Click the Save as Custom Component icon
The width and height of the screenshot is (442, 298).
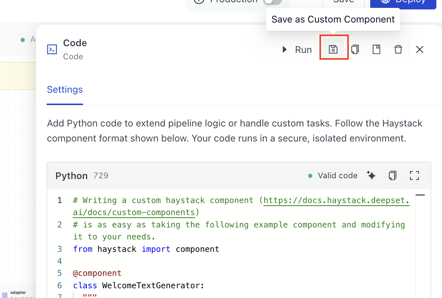coord(333,49)
